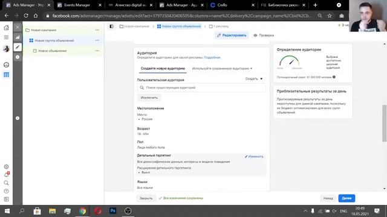
Task: Expand the panel with the round arrow handle
Action: point(18,118)
